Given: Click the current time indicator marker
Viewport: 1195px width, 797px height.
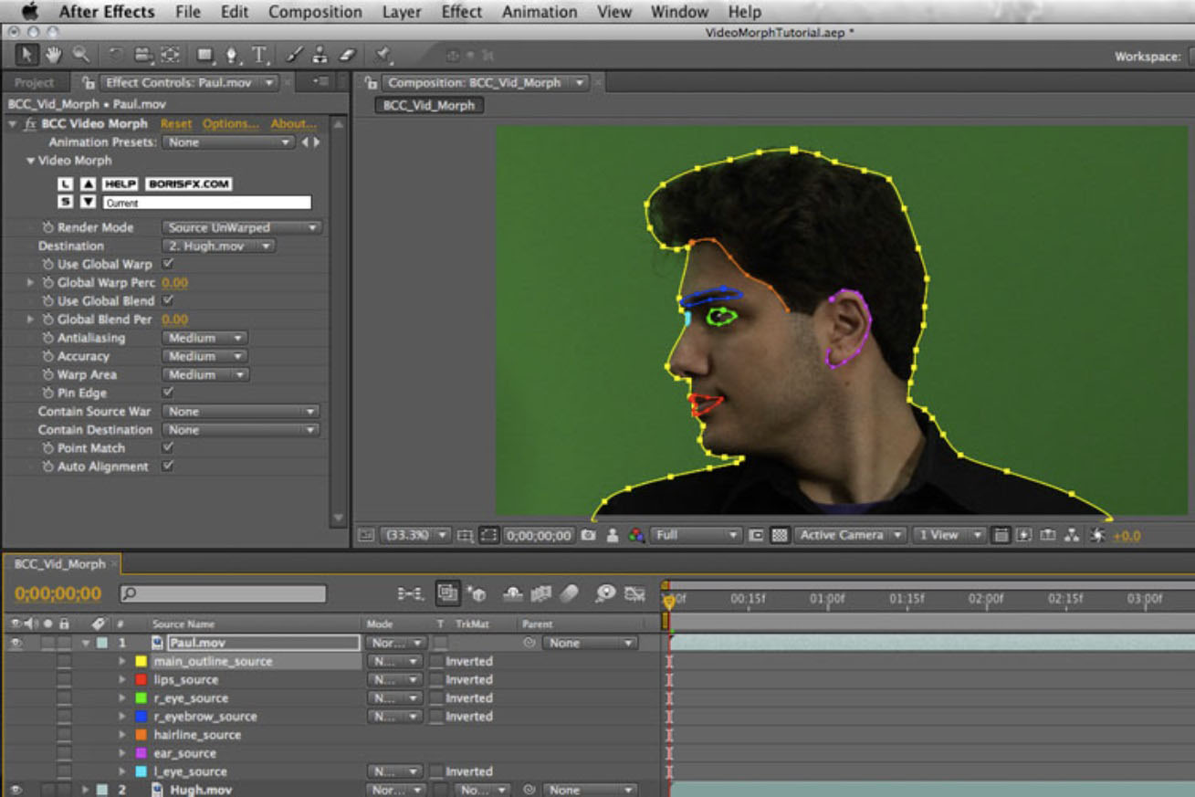Looking at the screenshot, I should pos(669,601).
